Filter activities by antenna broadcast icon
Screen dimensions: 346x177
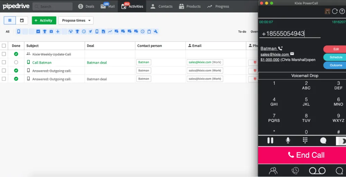tap(71, 31)
